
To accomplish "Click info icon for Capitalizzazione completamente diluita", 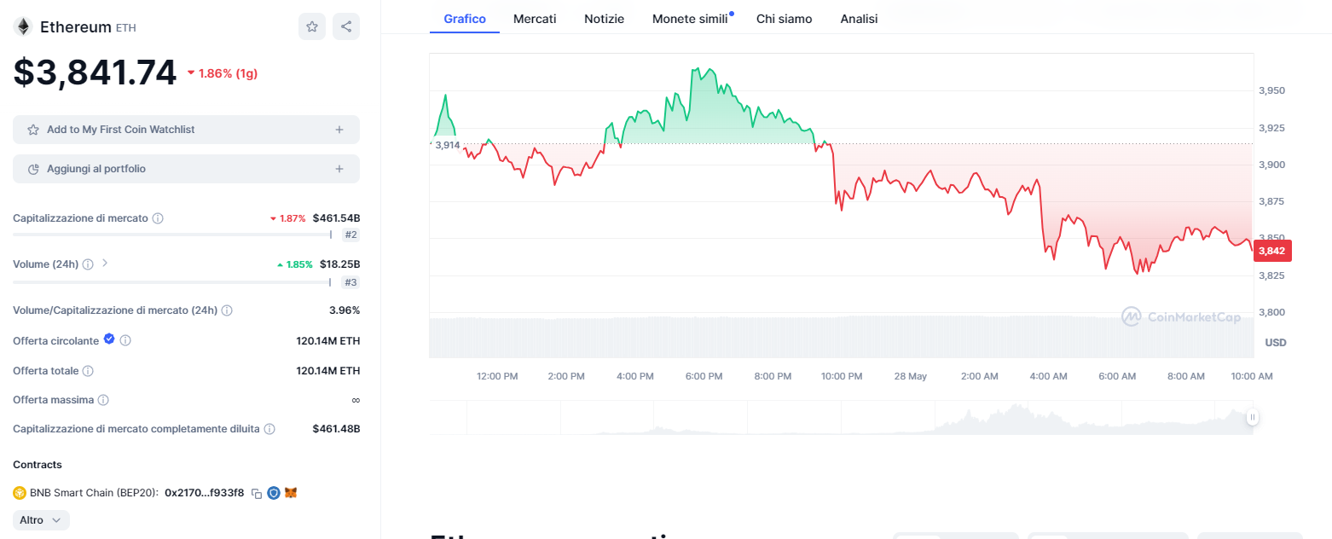I will 269,429.
